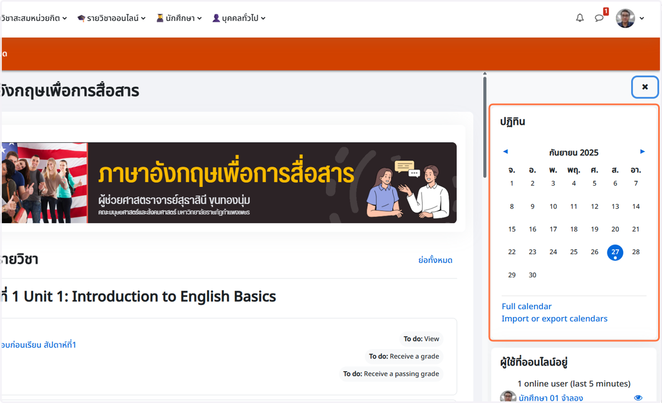This screenshot has height=403, width=662.
Task: Open นักศึกษา dropdown menu
Action: click(179, 18)
